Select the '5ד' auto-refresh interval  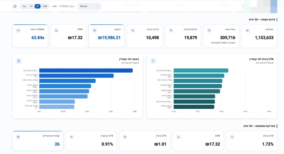[x=31, y=6]
